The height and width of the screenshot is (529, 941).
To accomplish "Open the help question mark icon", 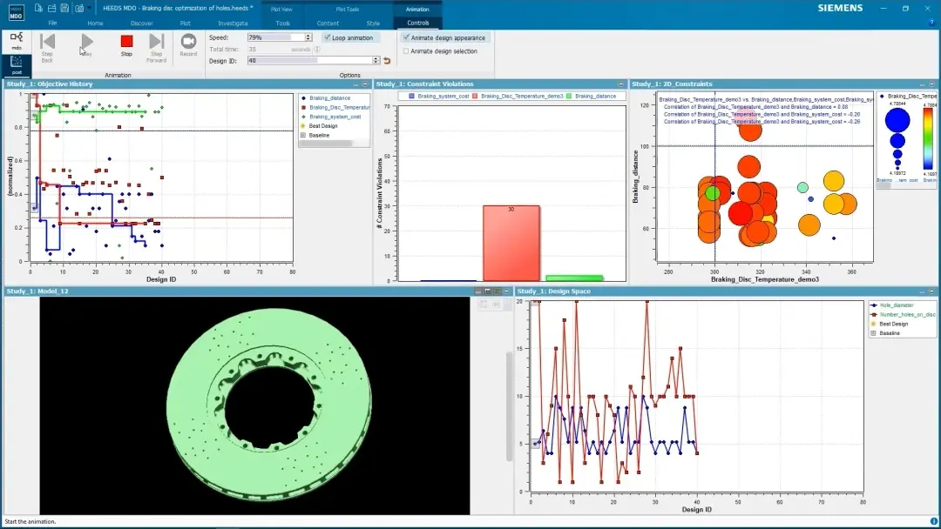I will [931, 23].
